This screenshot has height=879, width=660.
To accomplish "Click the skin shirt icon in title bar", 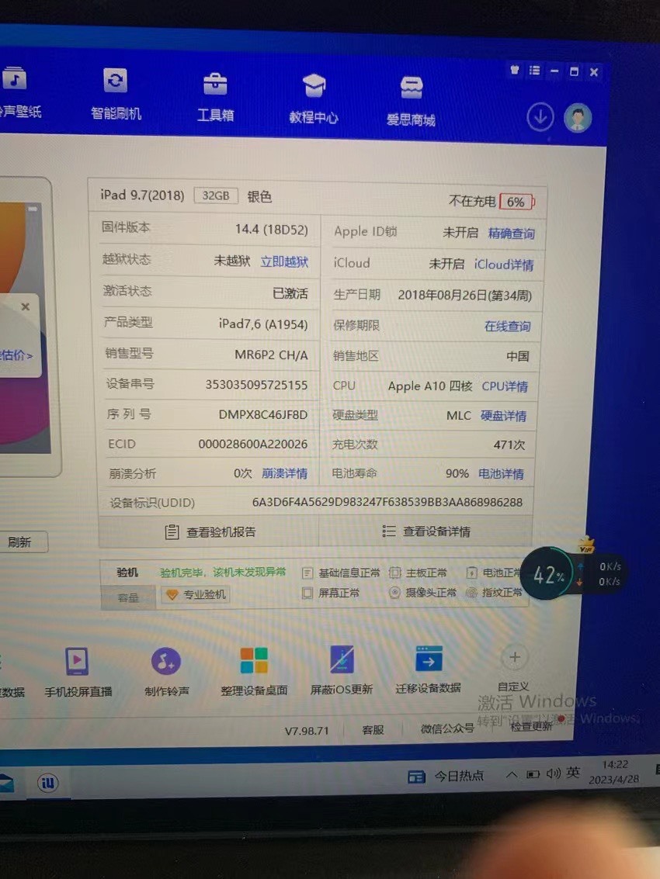I will click(x=515, y=70).
